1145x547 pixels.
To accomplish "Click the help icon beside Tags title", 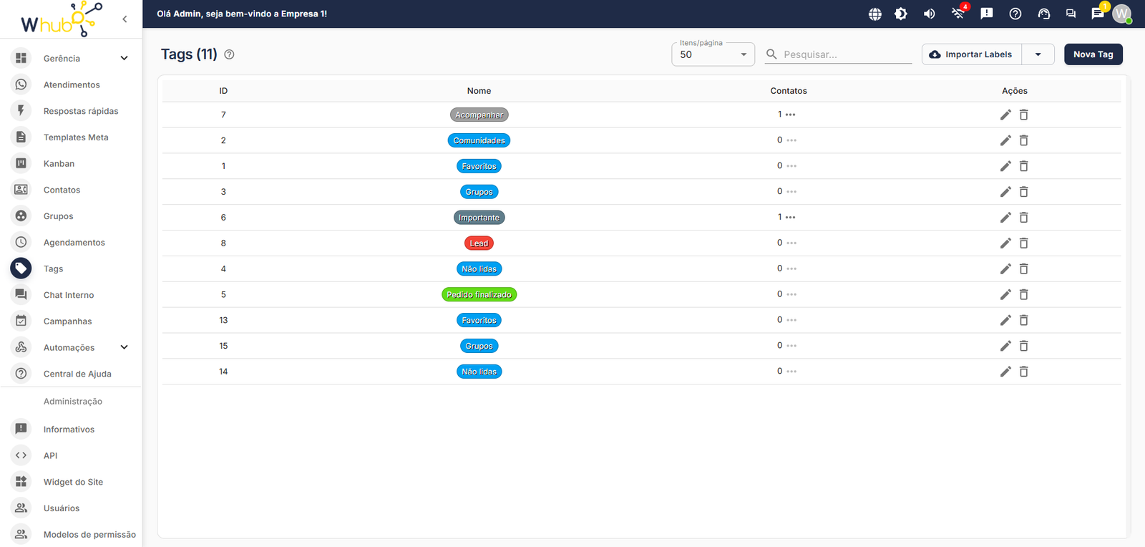I will (x=229, y=54).
